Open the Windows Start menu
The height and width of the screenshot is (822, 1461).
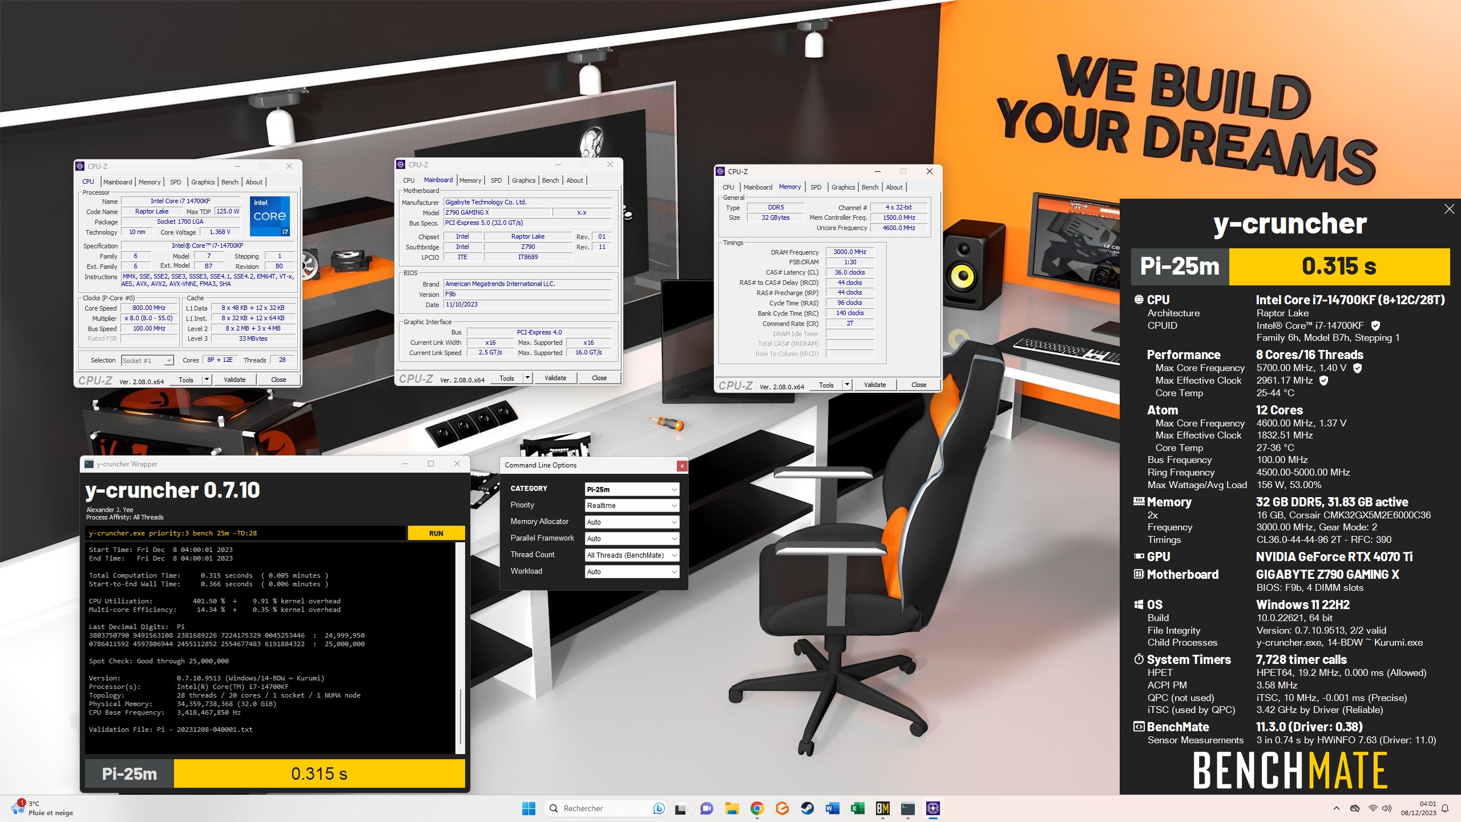tap(528, 808)
